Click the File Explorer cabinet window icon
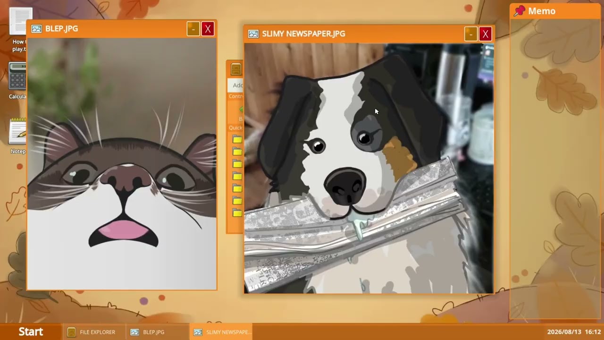 236,69
